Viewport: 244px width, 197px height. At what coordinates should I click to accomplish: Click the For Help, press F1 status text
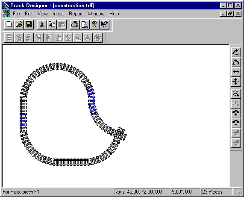(x=21, y=192)
